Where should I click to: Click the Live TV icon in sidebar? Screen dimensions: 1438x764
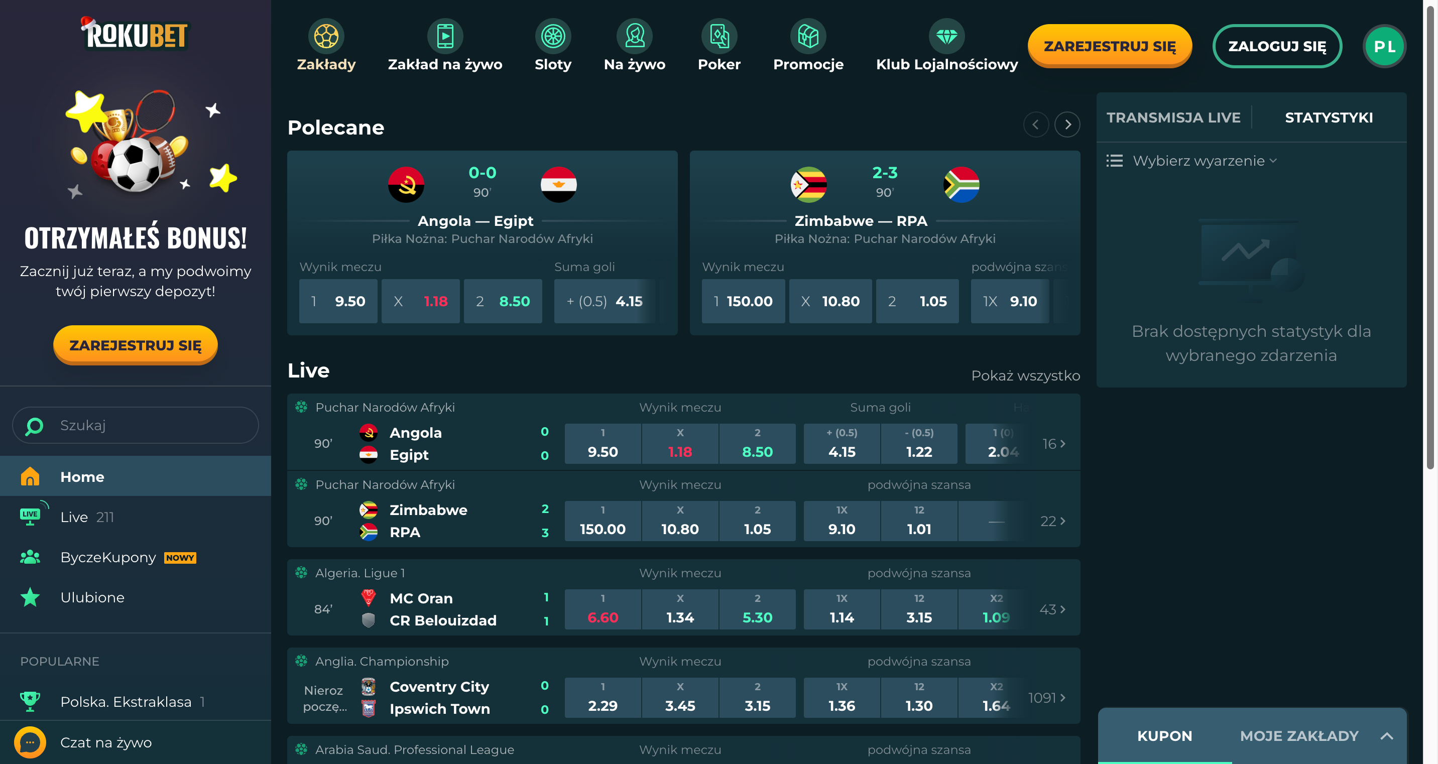pos(30,516)
